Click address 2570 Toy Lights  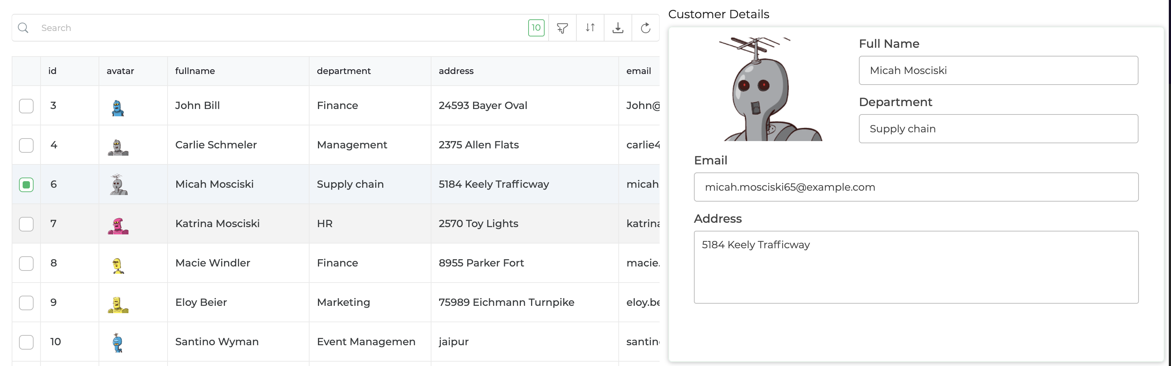pos(478,223)
